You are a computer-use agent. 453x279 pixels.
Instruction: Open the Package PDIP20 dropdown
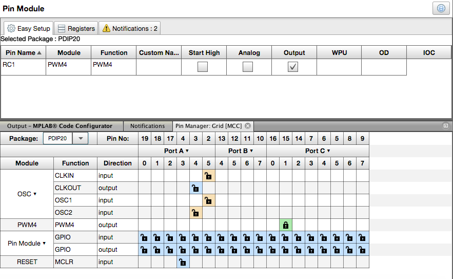(81, 139)
